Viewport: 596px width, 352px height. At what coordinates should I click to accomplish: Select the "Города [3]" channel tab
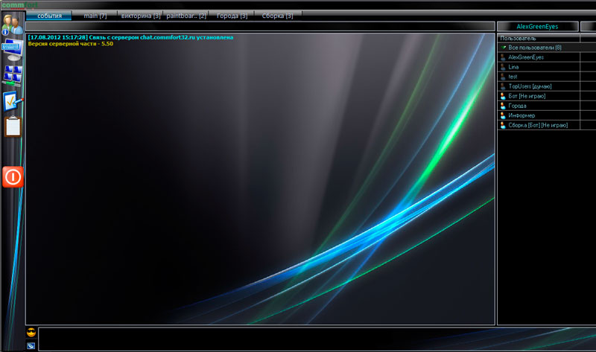(232, 16)
